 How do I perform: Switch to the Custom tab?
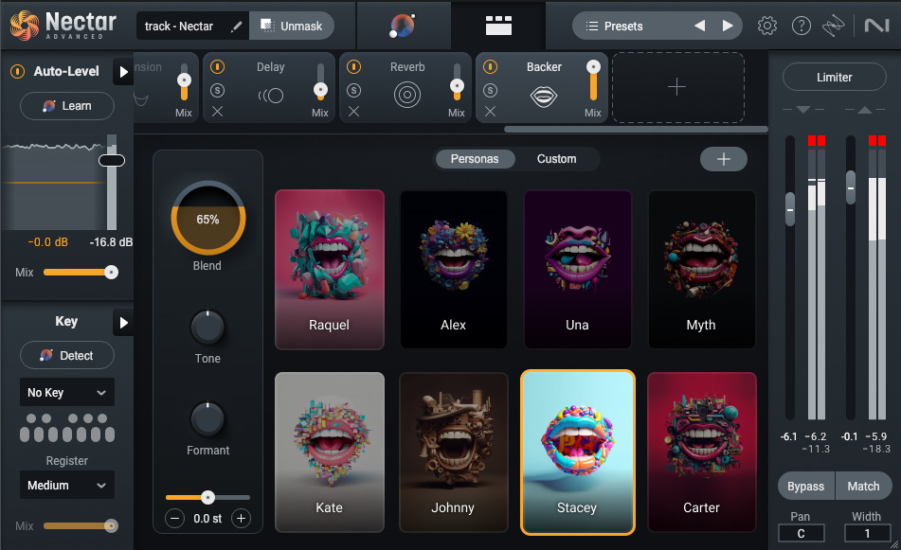click(x=556, y=159)
